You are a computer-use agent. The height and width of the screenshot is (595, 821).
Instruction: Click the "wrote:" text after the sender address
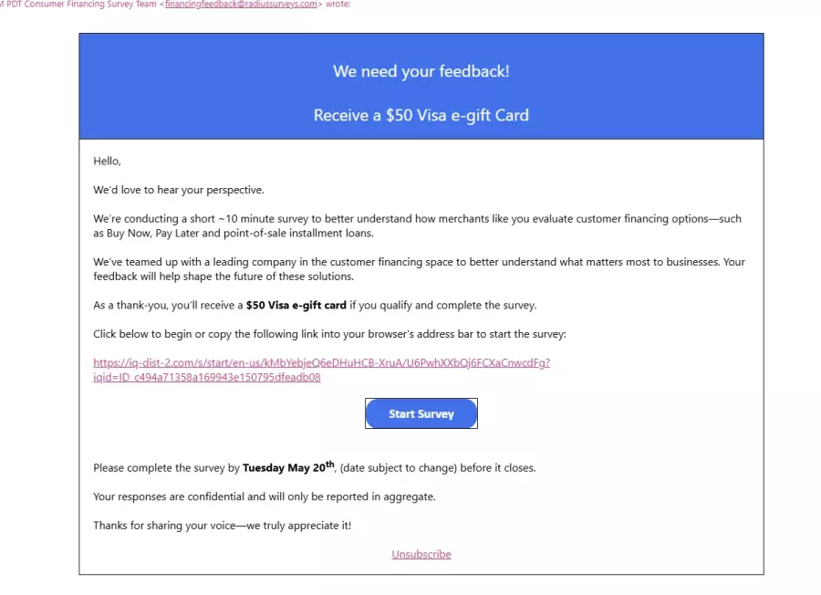click(338, 5)
